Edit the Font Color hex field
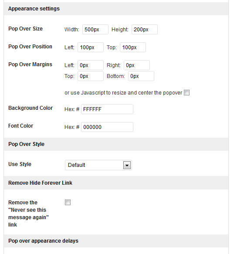Image resolution: width=244 pixels, height=254 pixels. (107, 127)
